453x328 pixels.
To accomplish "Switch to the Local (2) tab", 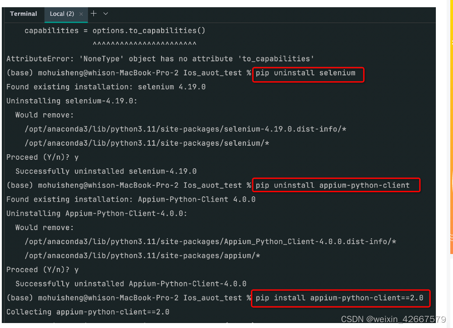I will click(x=61, y=14).
